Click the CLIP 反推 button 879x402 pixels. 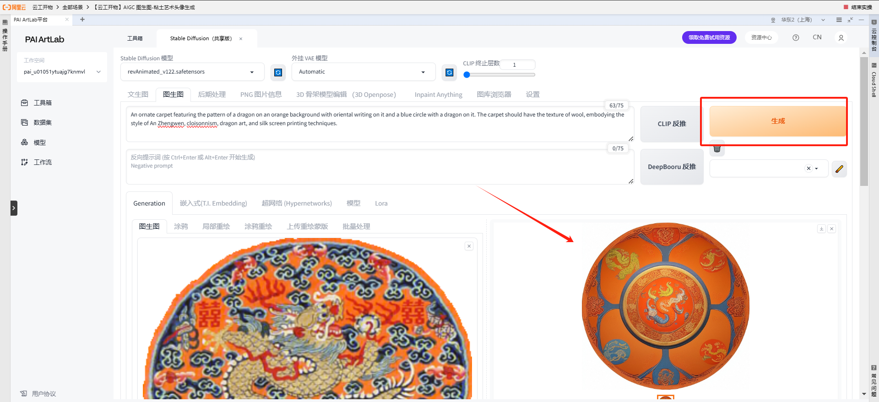pyautogui.click(x=672, y=124)
